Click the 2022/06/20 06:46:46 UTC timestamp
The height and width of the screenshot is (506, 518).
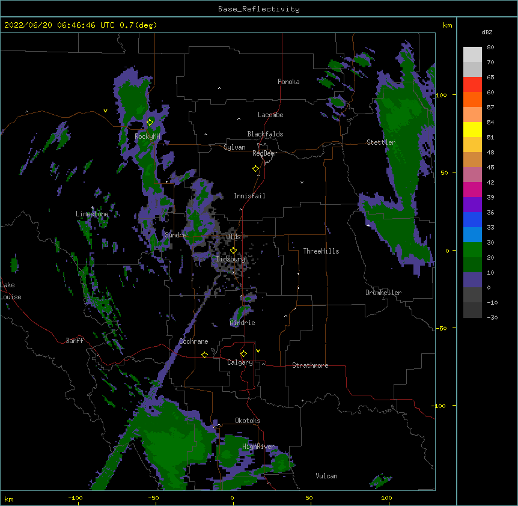[x=59, y=25]
